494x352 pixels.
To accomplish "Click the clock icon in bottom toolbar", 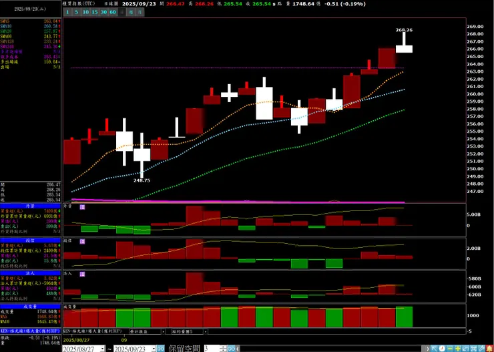I will click(x=442, y=349).
